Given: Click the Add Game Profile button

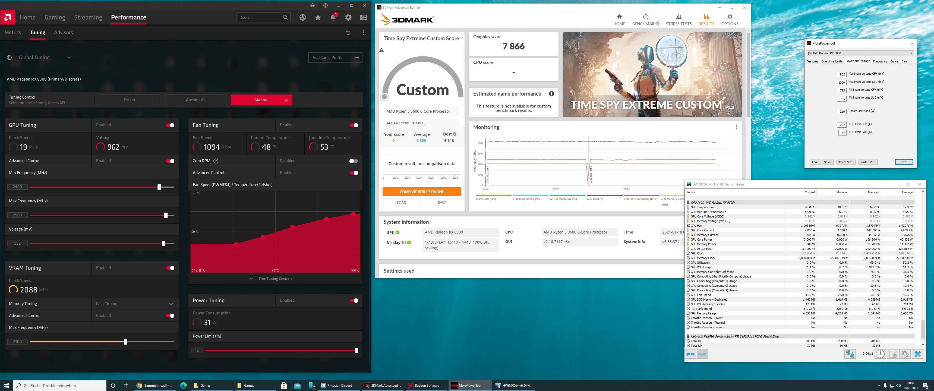Looking at the screenshot, I should [x=335, y=58].
